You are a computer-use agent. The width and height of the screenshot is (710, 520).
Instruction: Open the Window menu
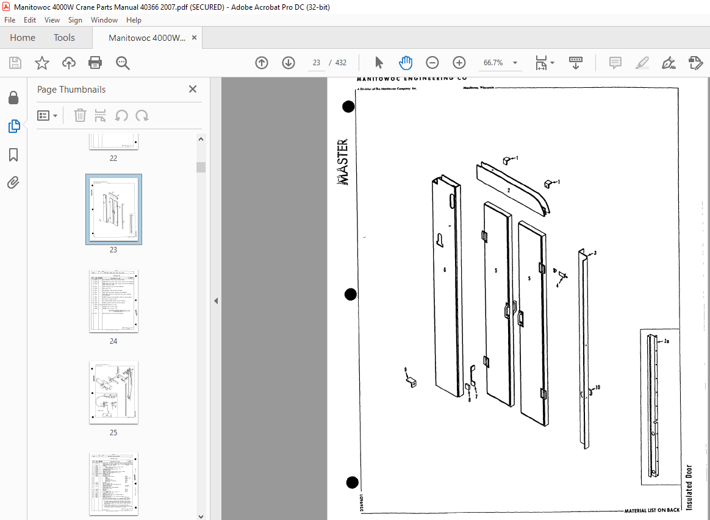pyautogui.click(x=104, y=20)
